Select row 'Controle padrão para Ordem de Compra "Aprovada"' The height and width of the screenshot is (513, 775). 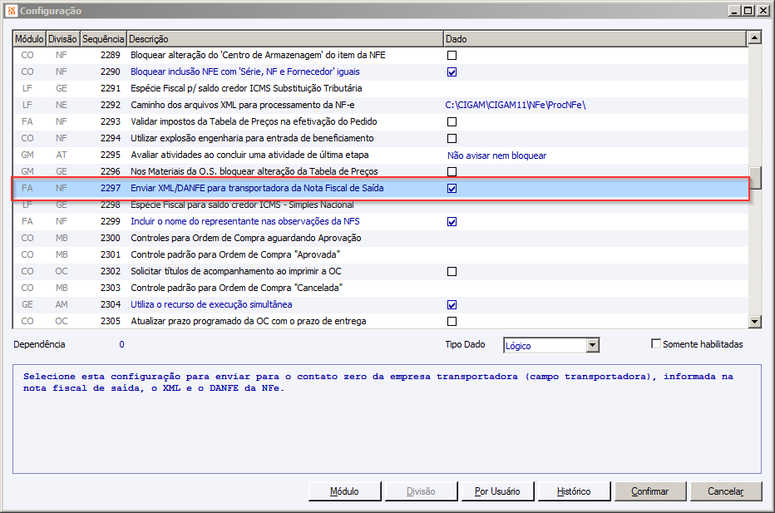[x=380, y=254]
